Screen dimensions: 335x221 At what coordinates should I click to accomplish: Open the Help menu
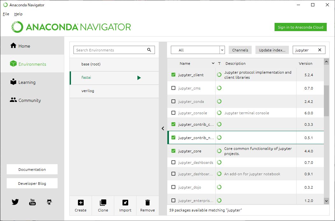18,14
